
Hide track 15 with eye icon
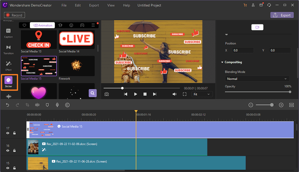(8, 168)
